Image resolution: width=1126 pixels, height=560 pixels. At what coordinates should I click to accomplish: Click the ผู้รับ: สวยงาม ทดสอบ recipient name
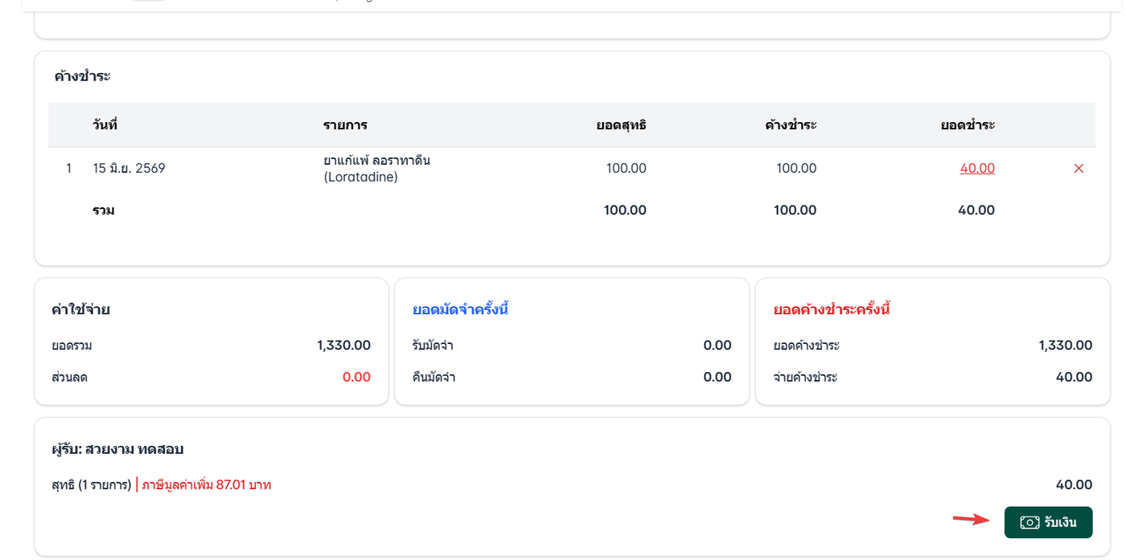coord(117,449)
